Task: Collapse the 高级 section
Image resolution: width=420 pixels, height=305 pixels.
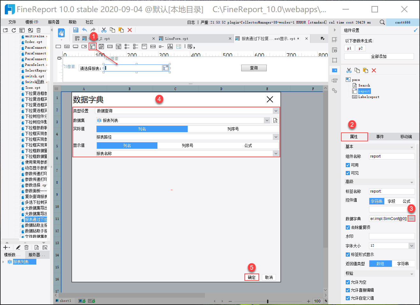Action: tap(412, 182)
